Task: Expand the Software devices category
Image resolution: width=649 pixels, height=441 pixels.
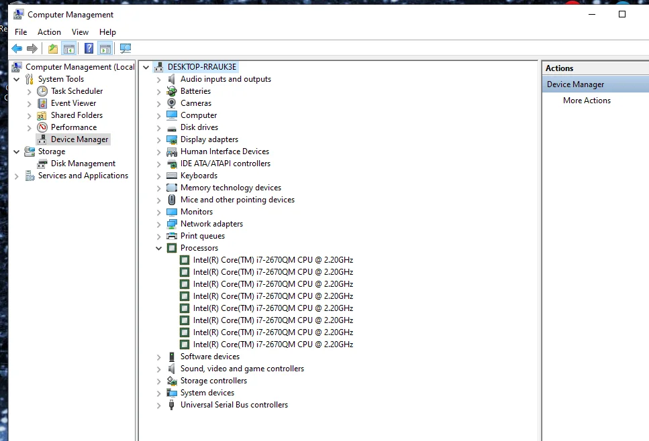Action: click(x=158, y=357)
